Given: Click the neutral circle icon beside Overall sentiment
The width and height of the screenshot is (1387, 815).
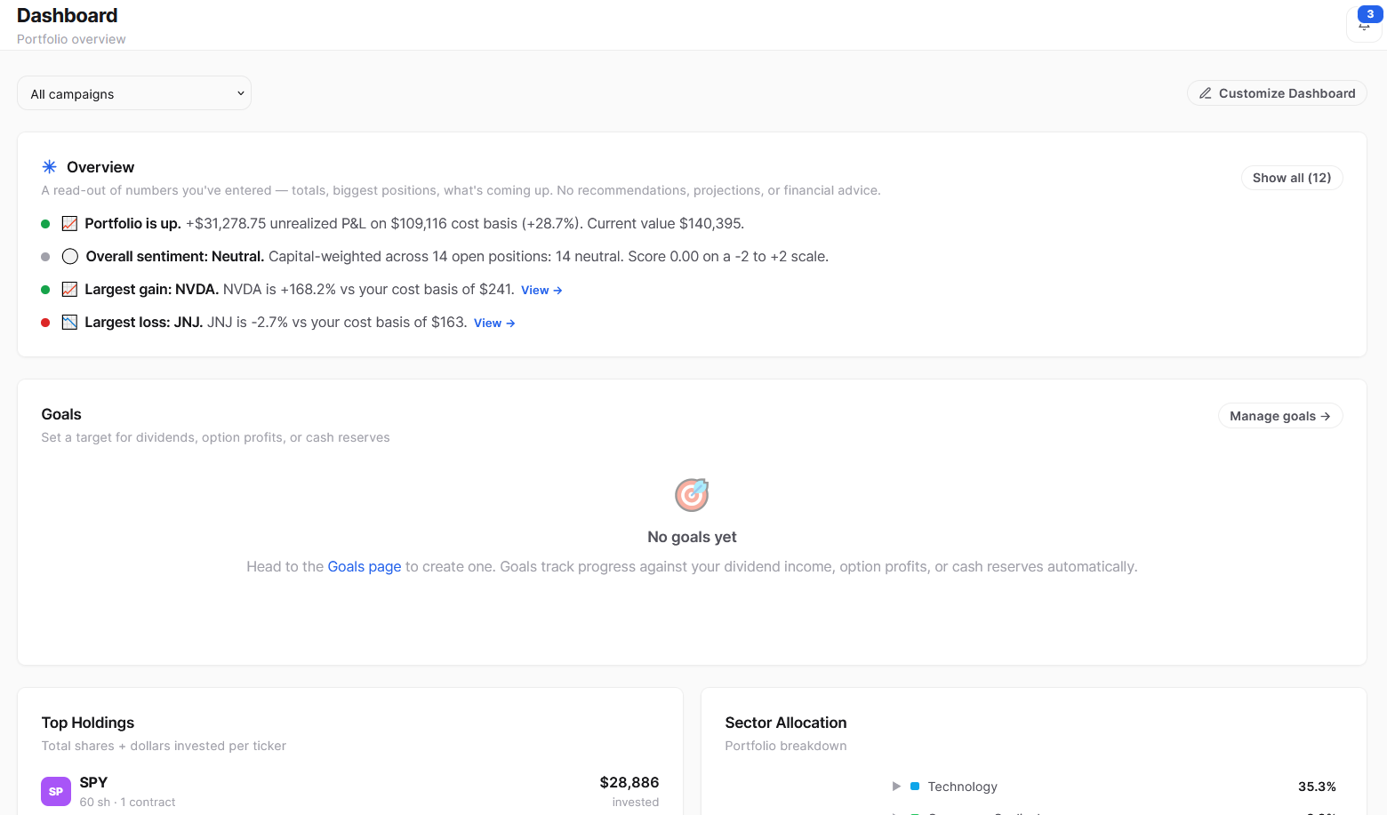Looking at the screenshot, I should click(70, 257).
